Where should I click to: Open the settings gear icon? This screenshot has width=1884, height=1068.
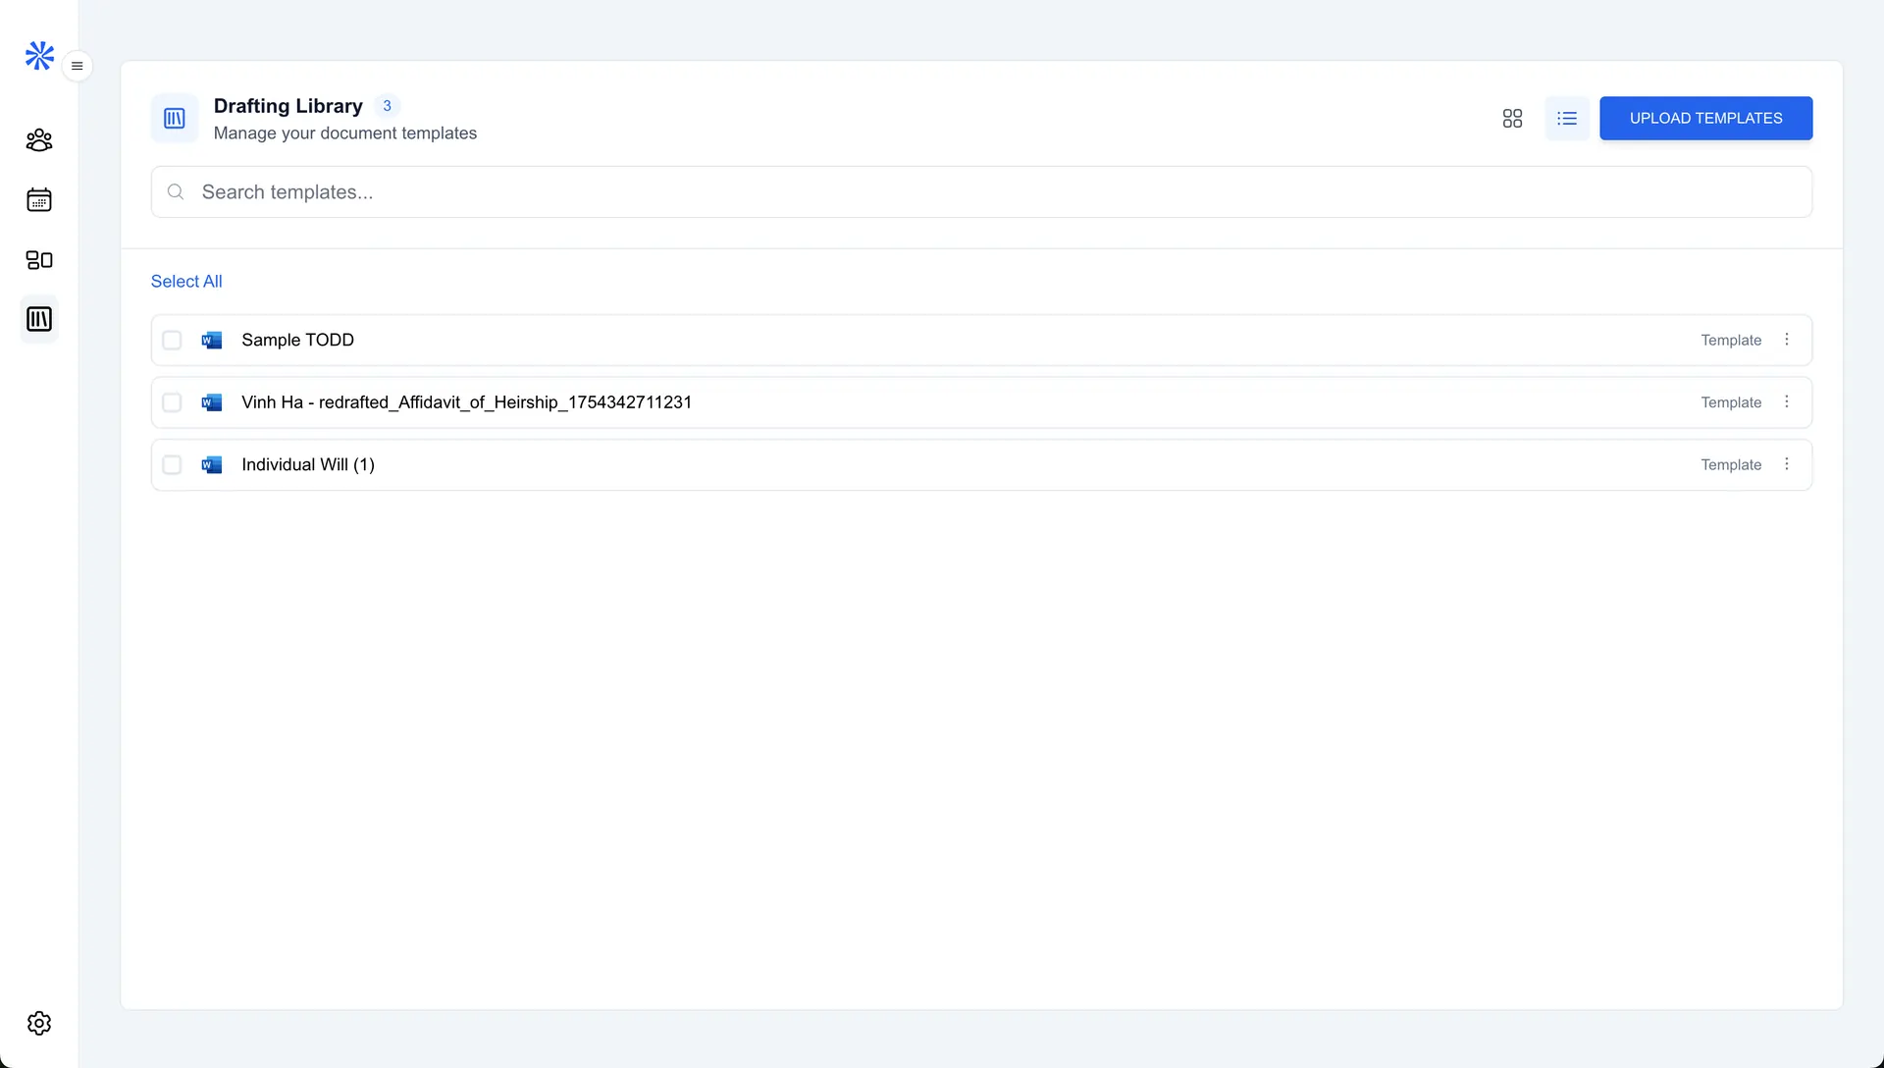pyautogui.click(x=39, y=1023)
